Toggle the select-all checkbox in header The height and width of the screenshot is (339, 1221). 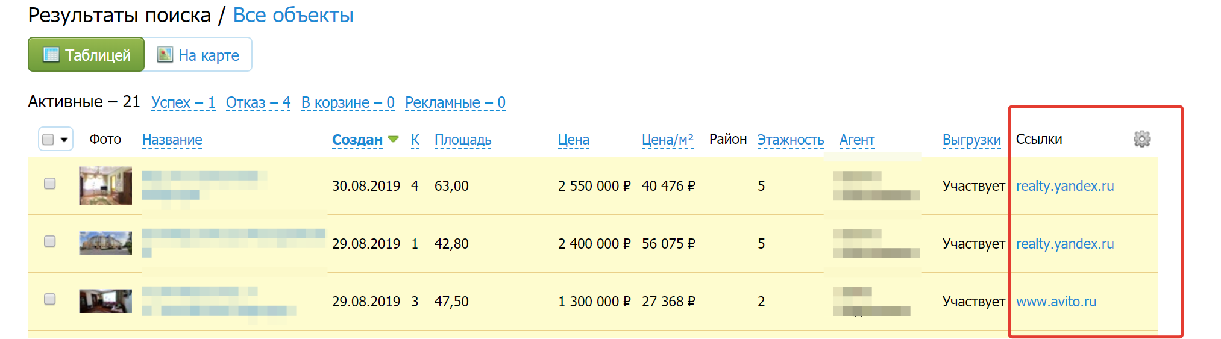tap(48, 140)
